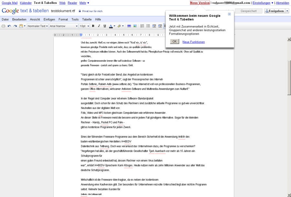
Task: Click the underlined word Tettnang
Action: [104, 146]
